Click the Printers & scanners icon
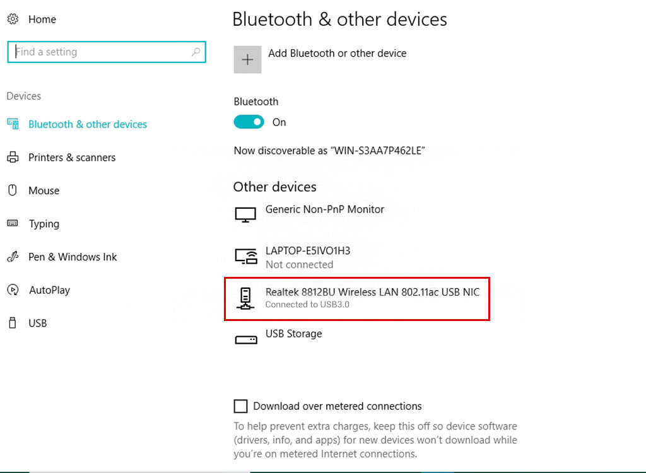Screen dimensions: 646x473 coord(13,157)
